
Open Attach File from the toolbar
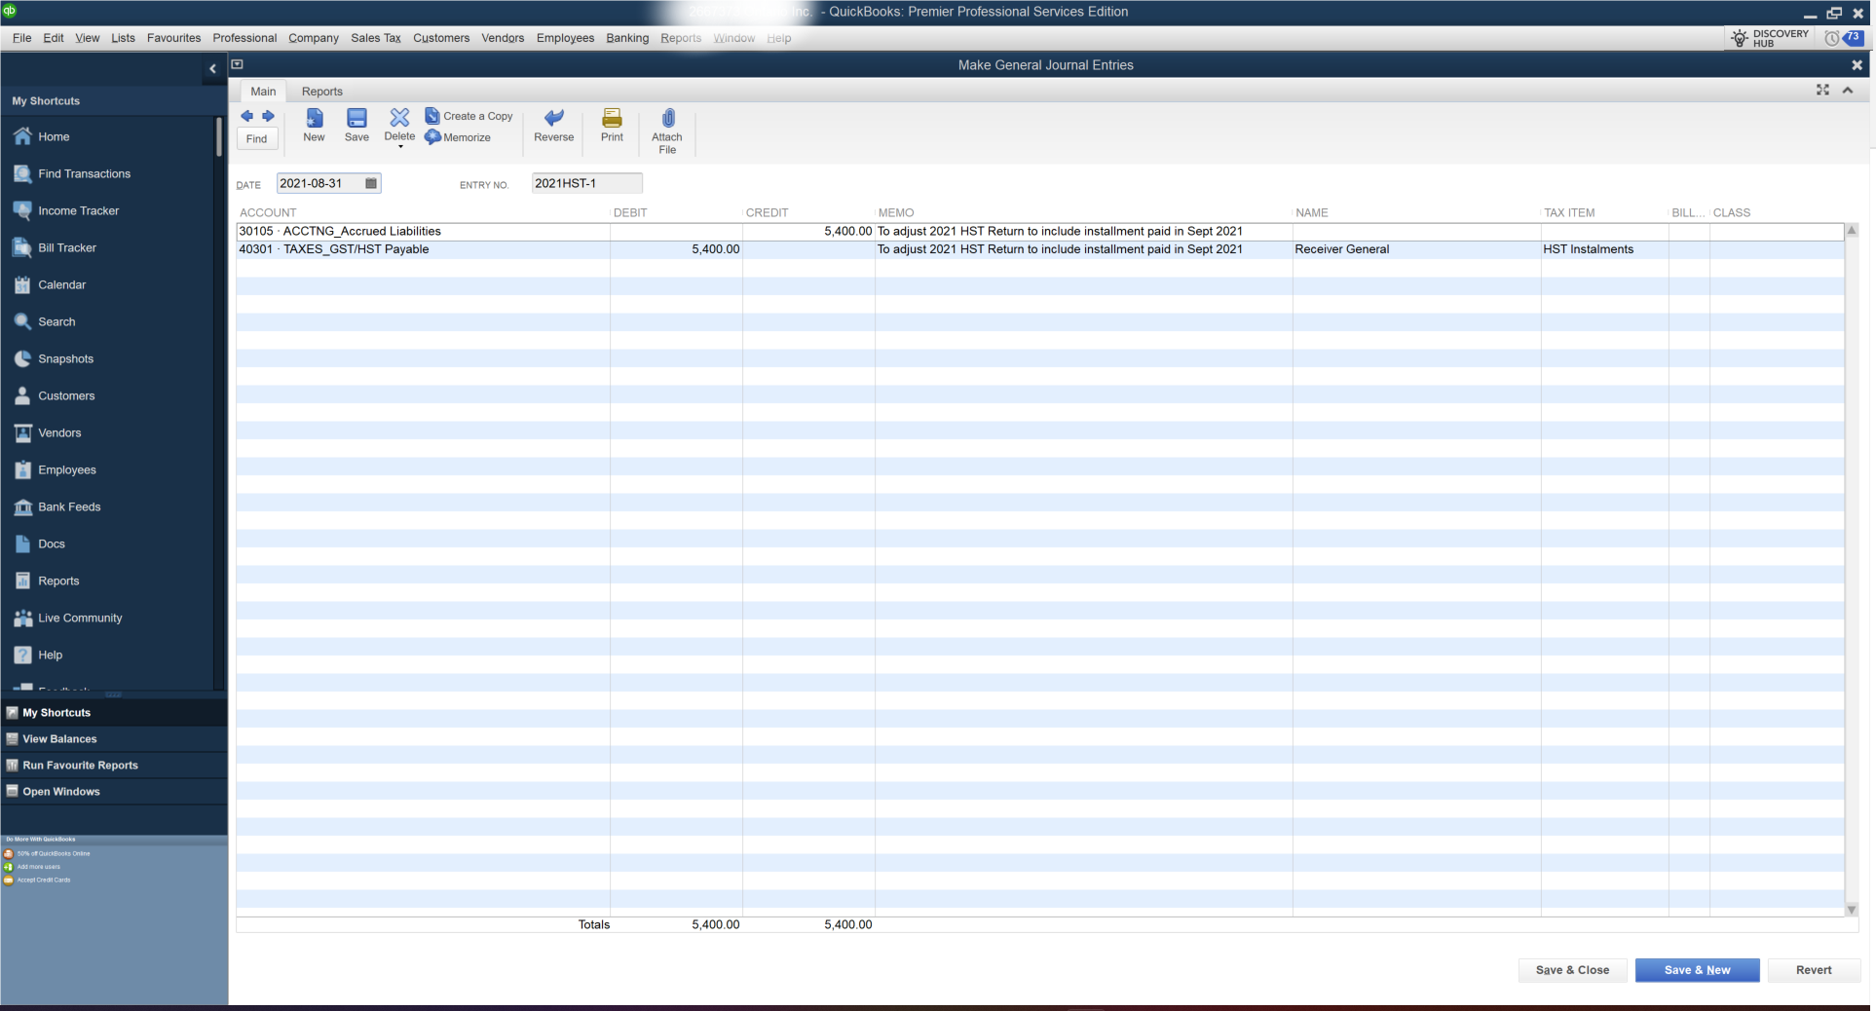[667, 130]
